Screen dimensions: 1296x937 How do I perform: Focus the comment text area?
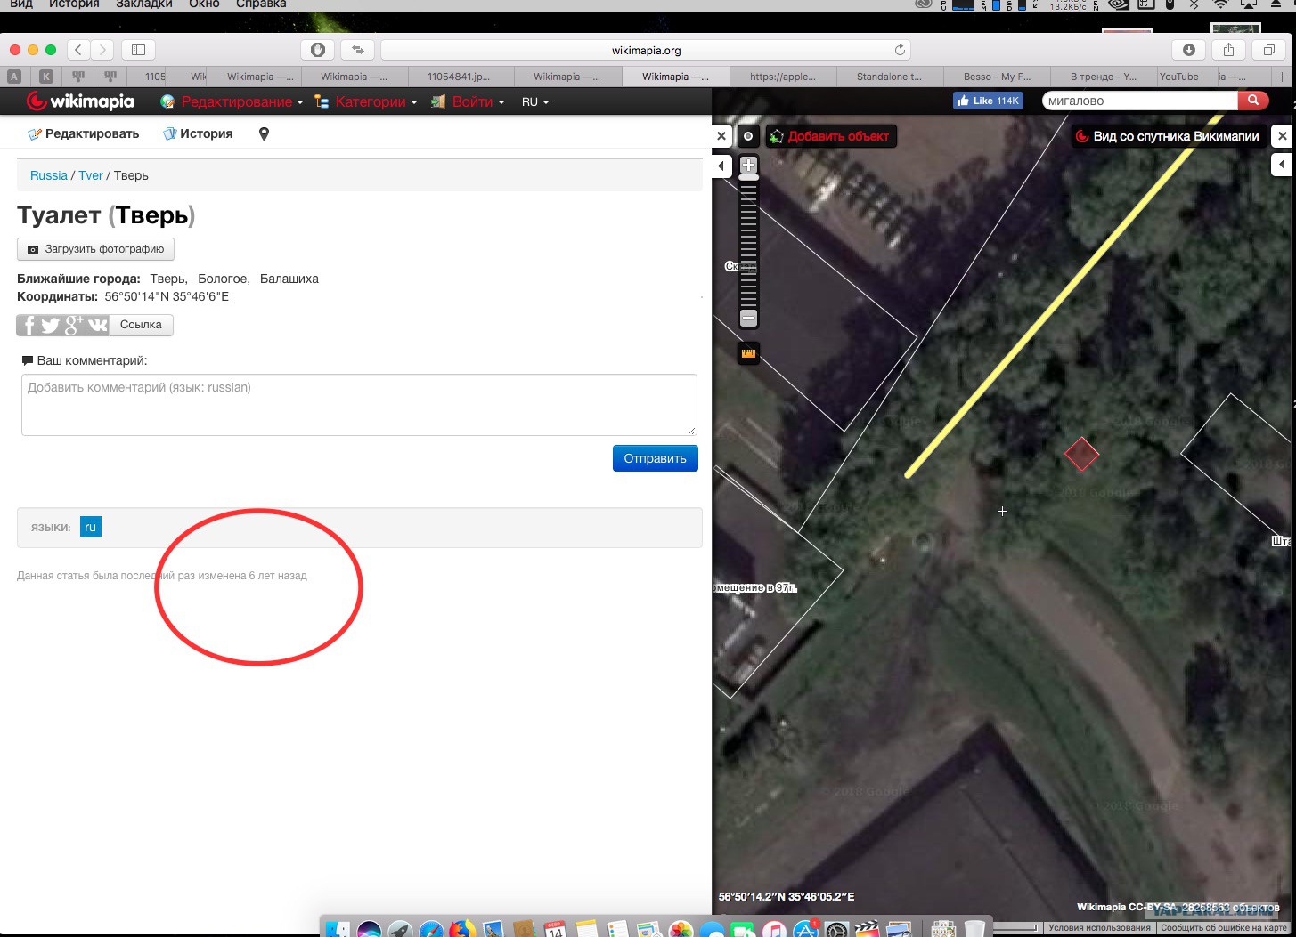pyautogui.click(x=359, y=405)
